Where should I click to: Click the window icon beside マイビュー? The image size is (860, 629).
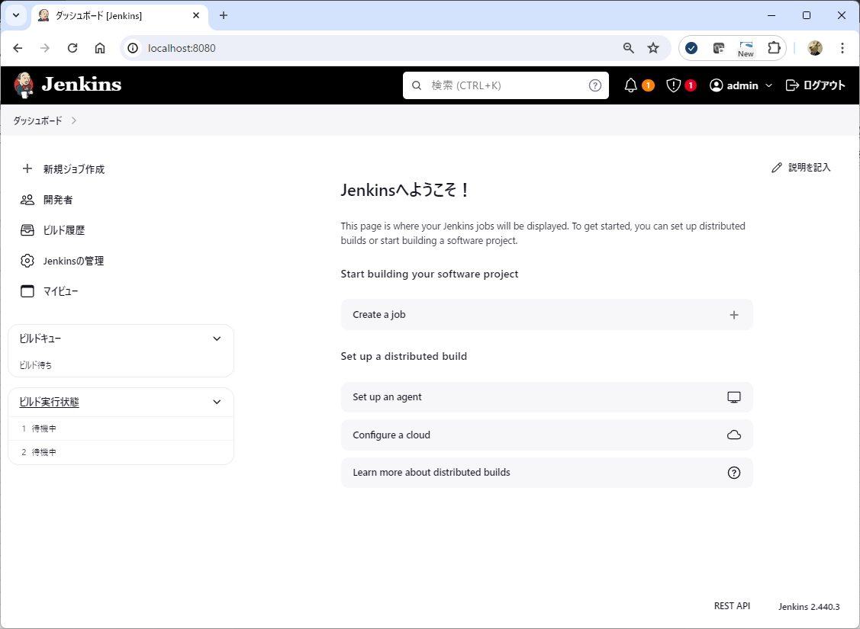click(x=27, y=291)
